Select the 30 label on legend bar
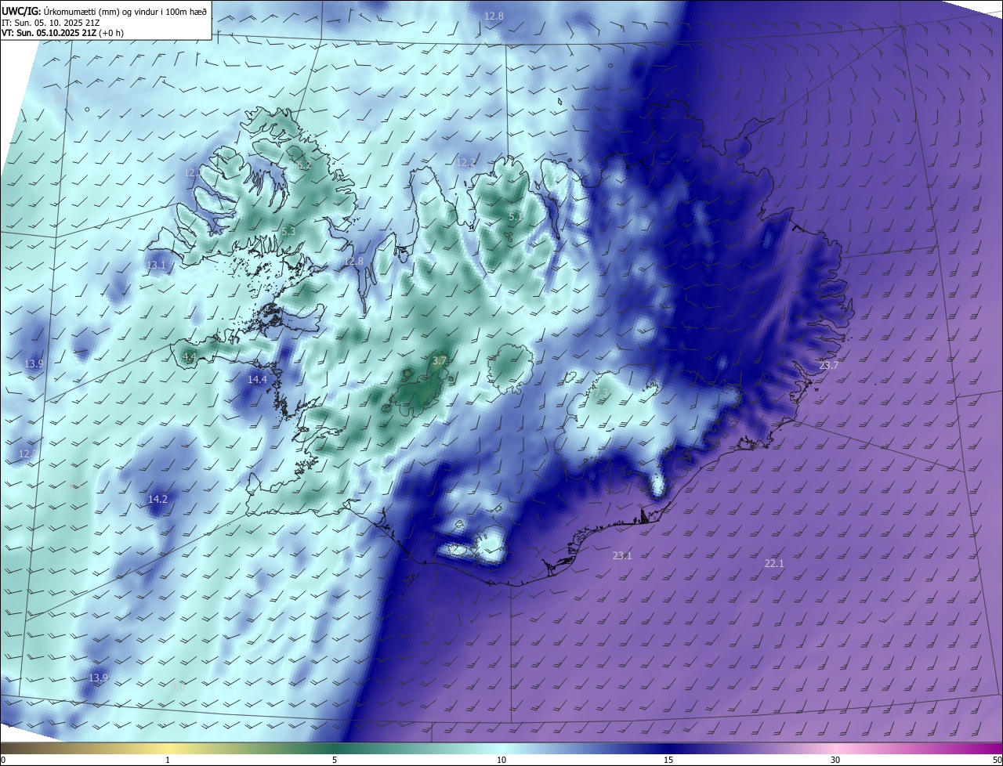Viewport: 1003px width, 766px height. pyautogui.click(x=835, y=760)
